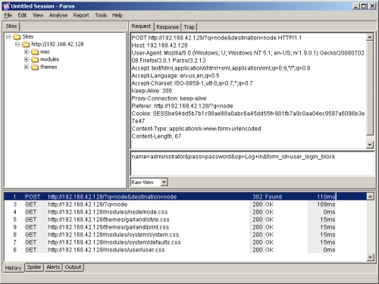The height and width of the screenshot is (284, 379).
Task: Select history row for system/system.css
Action: 185,235
